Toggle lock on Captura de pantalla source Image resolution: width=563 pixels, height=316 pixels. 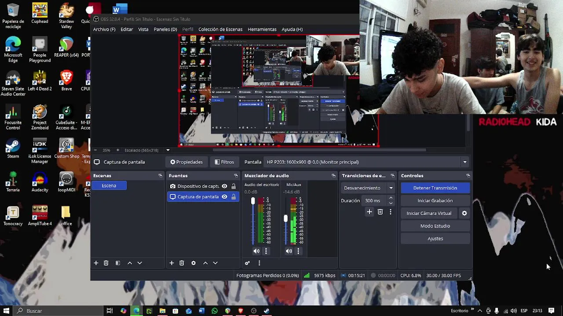pos(234,197)
